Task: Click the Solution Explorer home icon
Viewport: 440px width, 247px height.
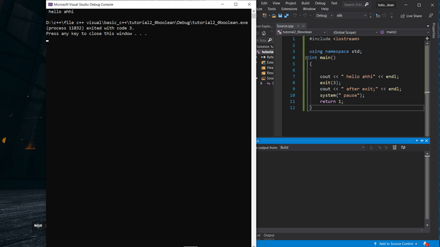Action: click(x=264, y=33)
